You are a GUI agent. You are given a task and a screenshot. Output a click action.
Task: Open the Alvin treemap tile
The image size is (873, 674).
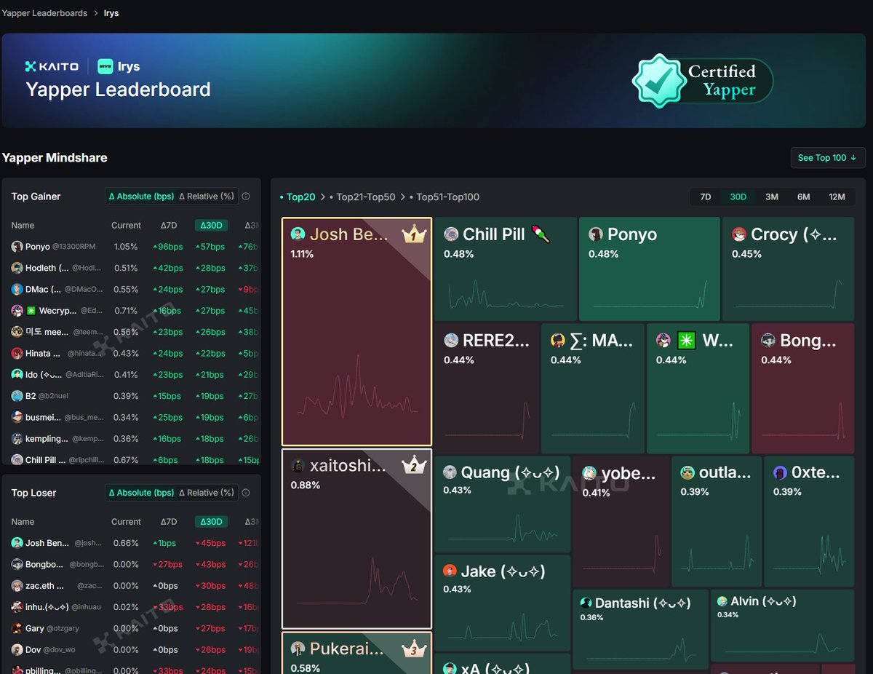783,625
